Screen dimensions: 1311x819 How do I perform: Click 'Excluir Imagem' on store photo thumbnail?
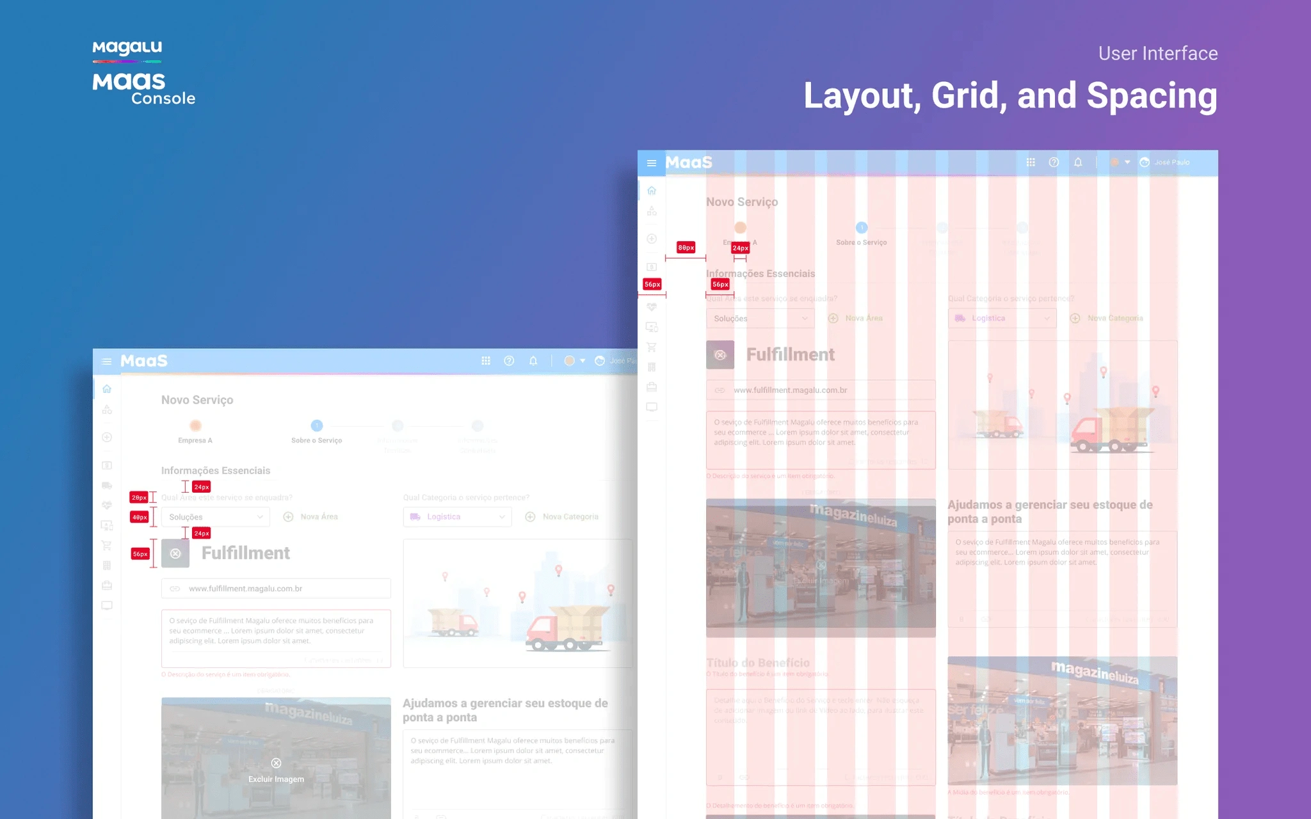(x=276, y=771)
